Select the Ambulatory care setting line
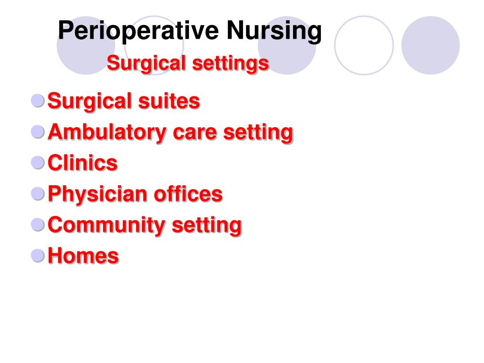This screenshot has width=484, height=363. click(170, 133)
